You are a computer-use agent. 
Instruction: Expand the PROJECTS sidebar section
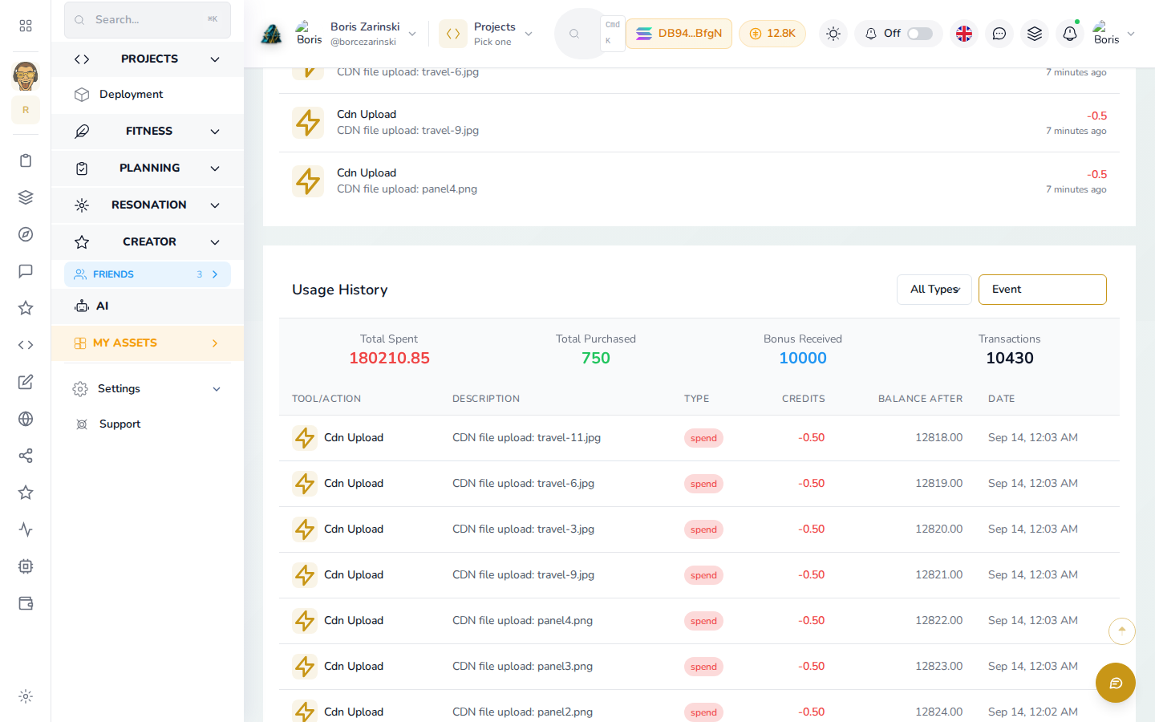point(148,59)
